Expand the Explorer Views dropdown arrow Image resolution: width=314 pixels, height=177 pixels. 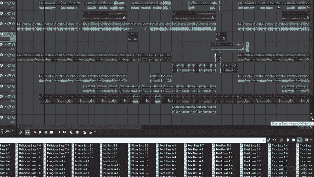311,140
